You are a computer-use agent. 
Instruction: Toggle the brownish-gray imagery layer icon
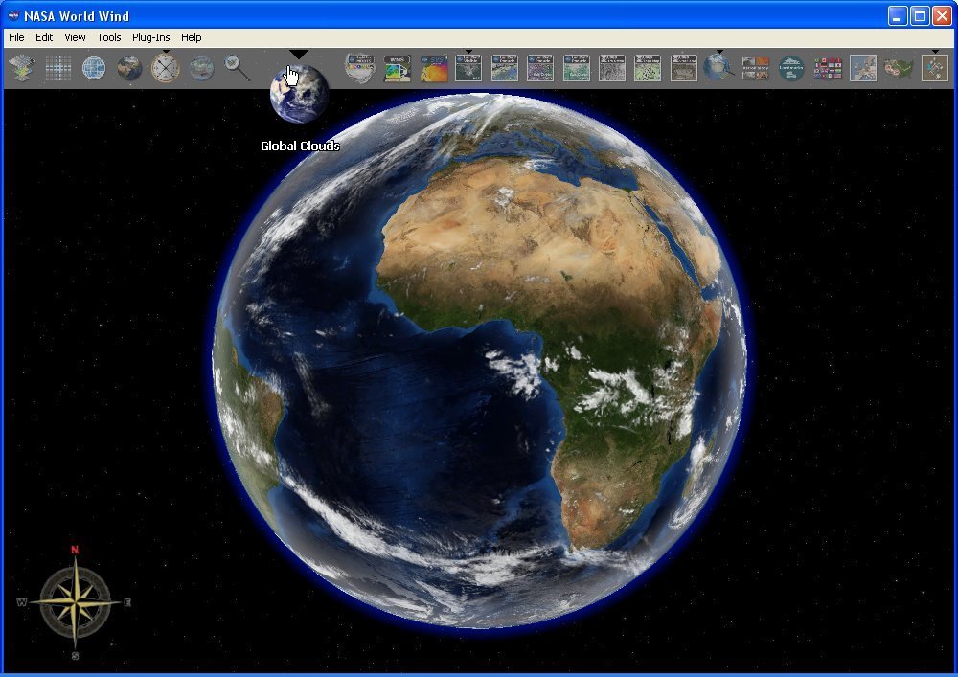(684, 68)
